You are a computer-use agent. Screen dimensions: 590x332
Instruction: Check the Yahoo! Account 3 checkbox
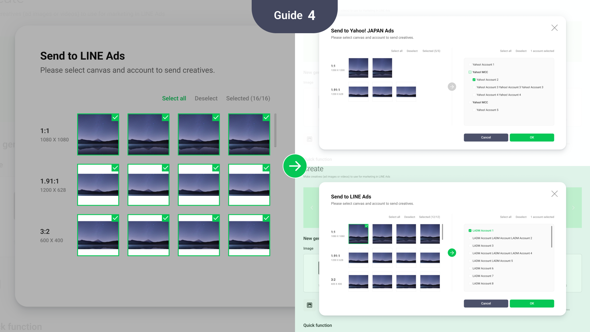(474, 87)
